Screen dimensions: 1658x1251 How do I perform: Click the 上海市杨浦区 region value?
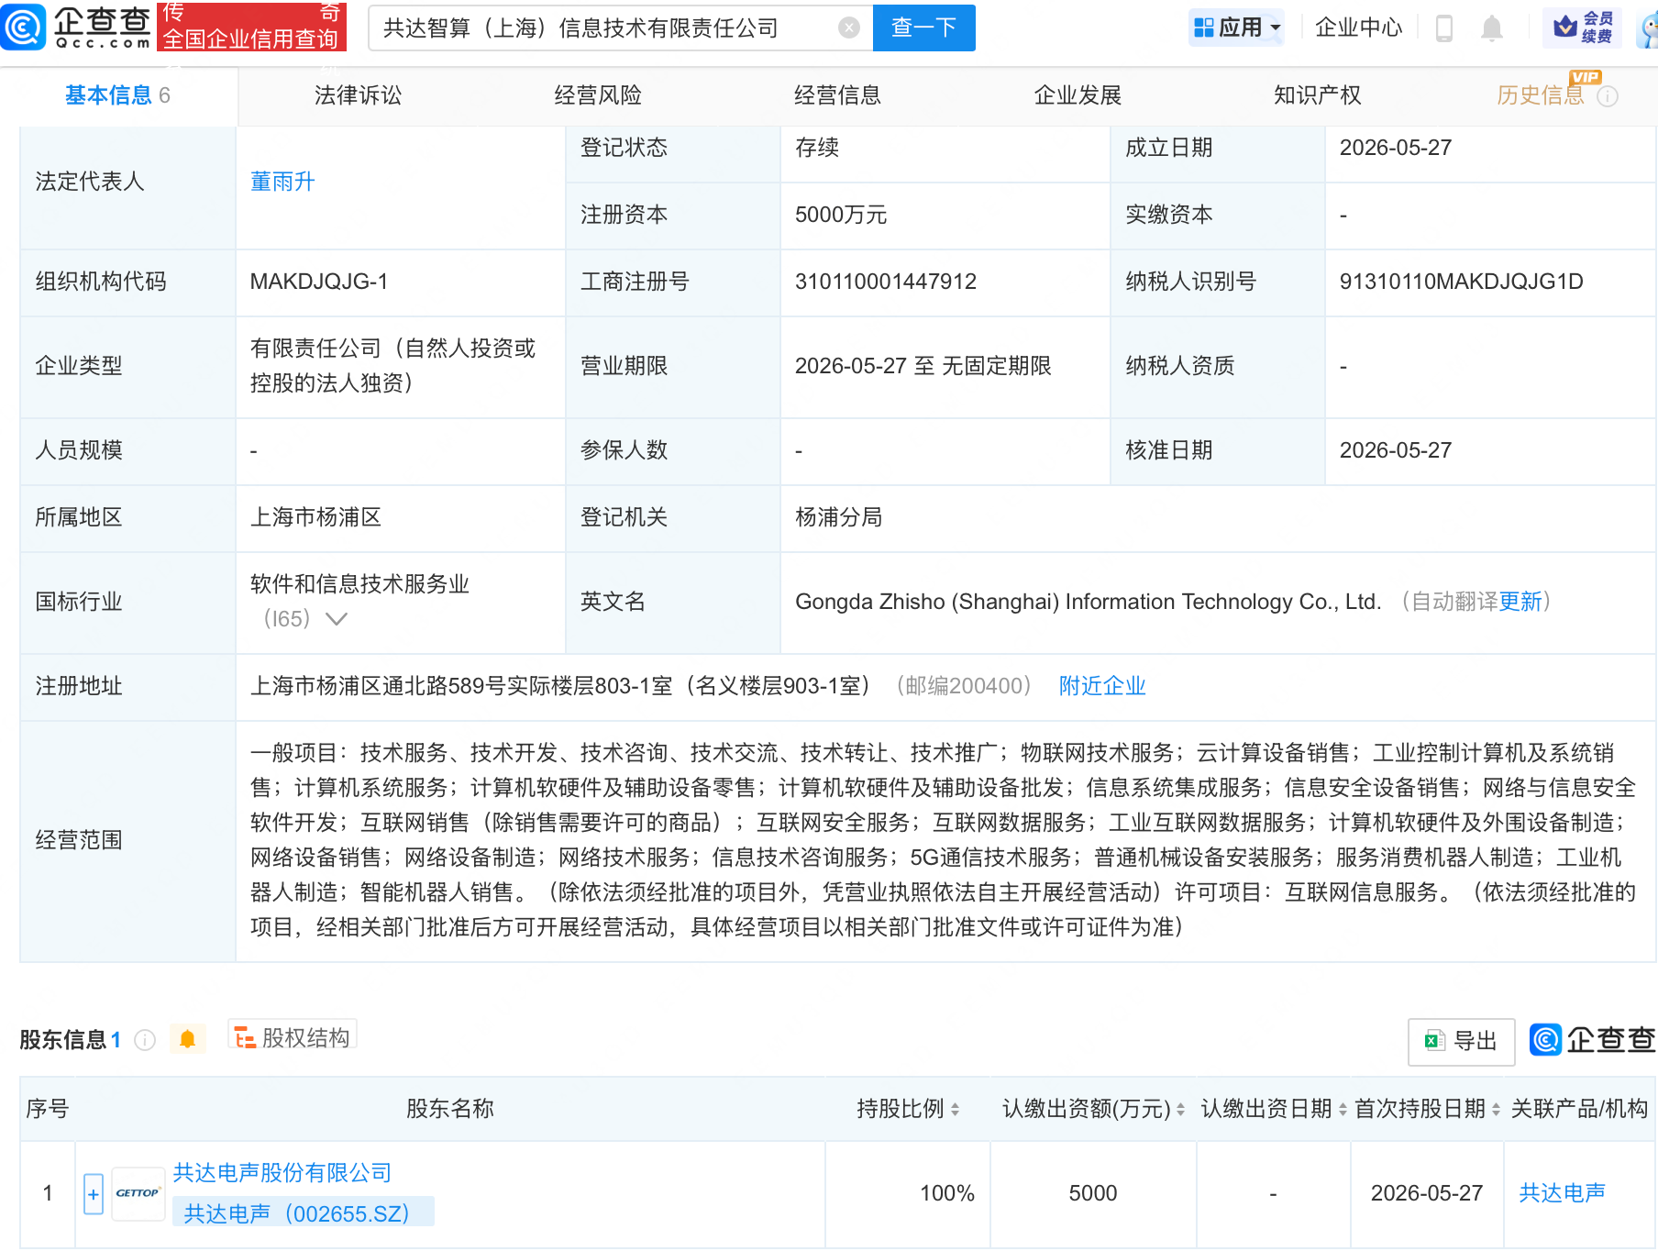pos(315,517)
